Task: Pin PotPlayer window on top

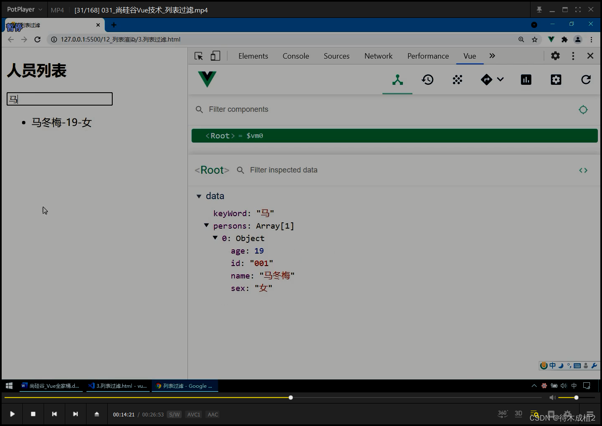Action: (539, 10)
